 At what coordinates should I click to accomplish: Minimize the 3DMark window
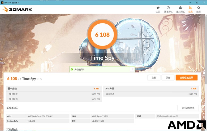coord(190,2)
